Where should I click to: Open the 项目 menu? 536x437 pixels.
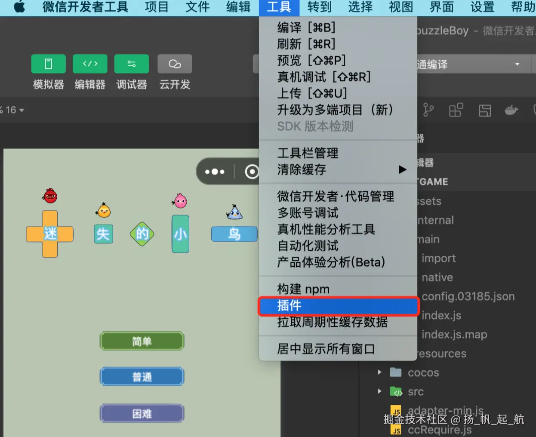[157, 7]
